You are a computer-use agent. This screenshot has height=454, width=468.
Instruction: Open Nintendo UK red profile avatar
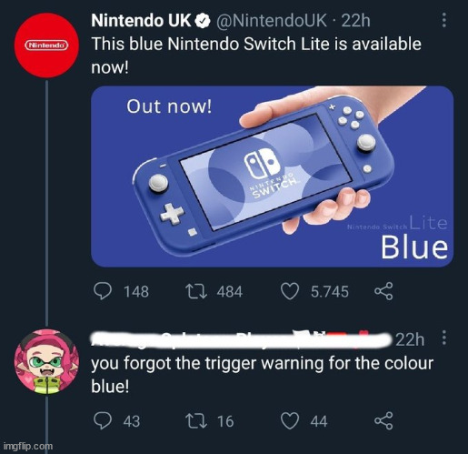click(46, 45)
